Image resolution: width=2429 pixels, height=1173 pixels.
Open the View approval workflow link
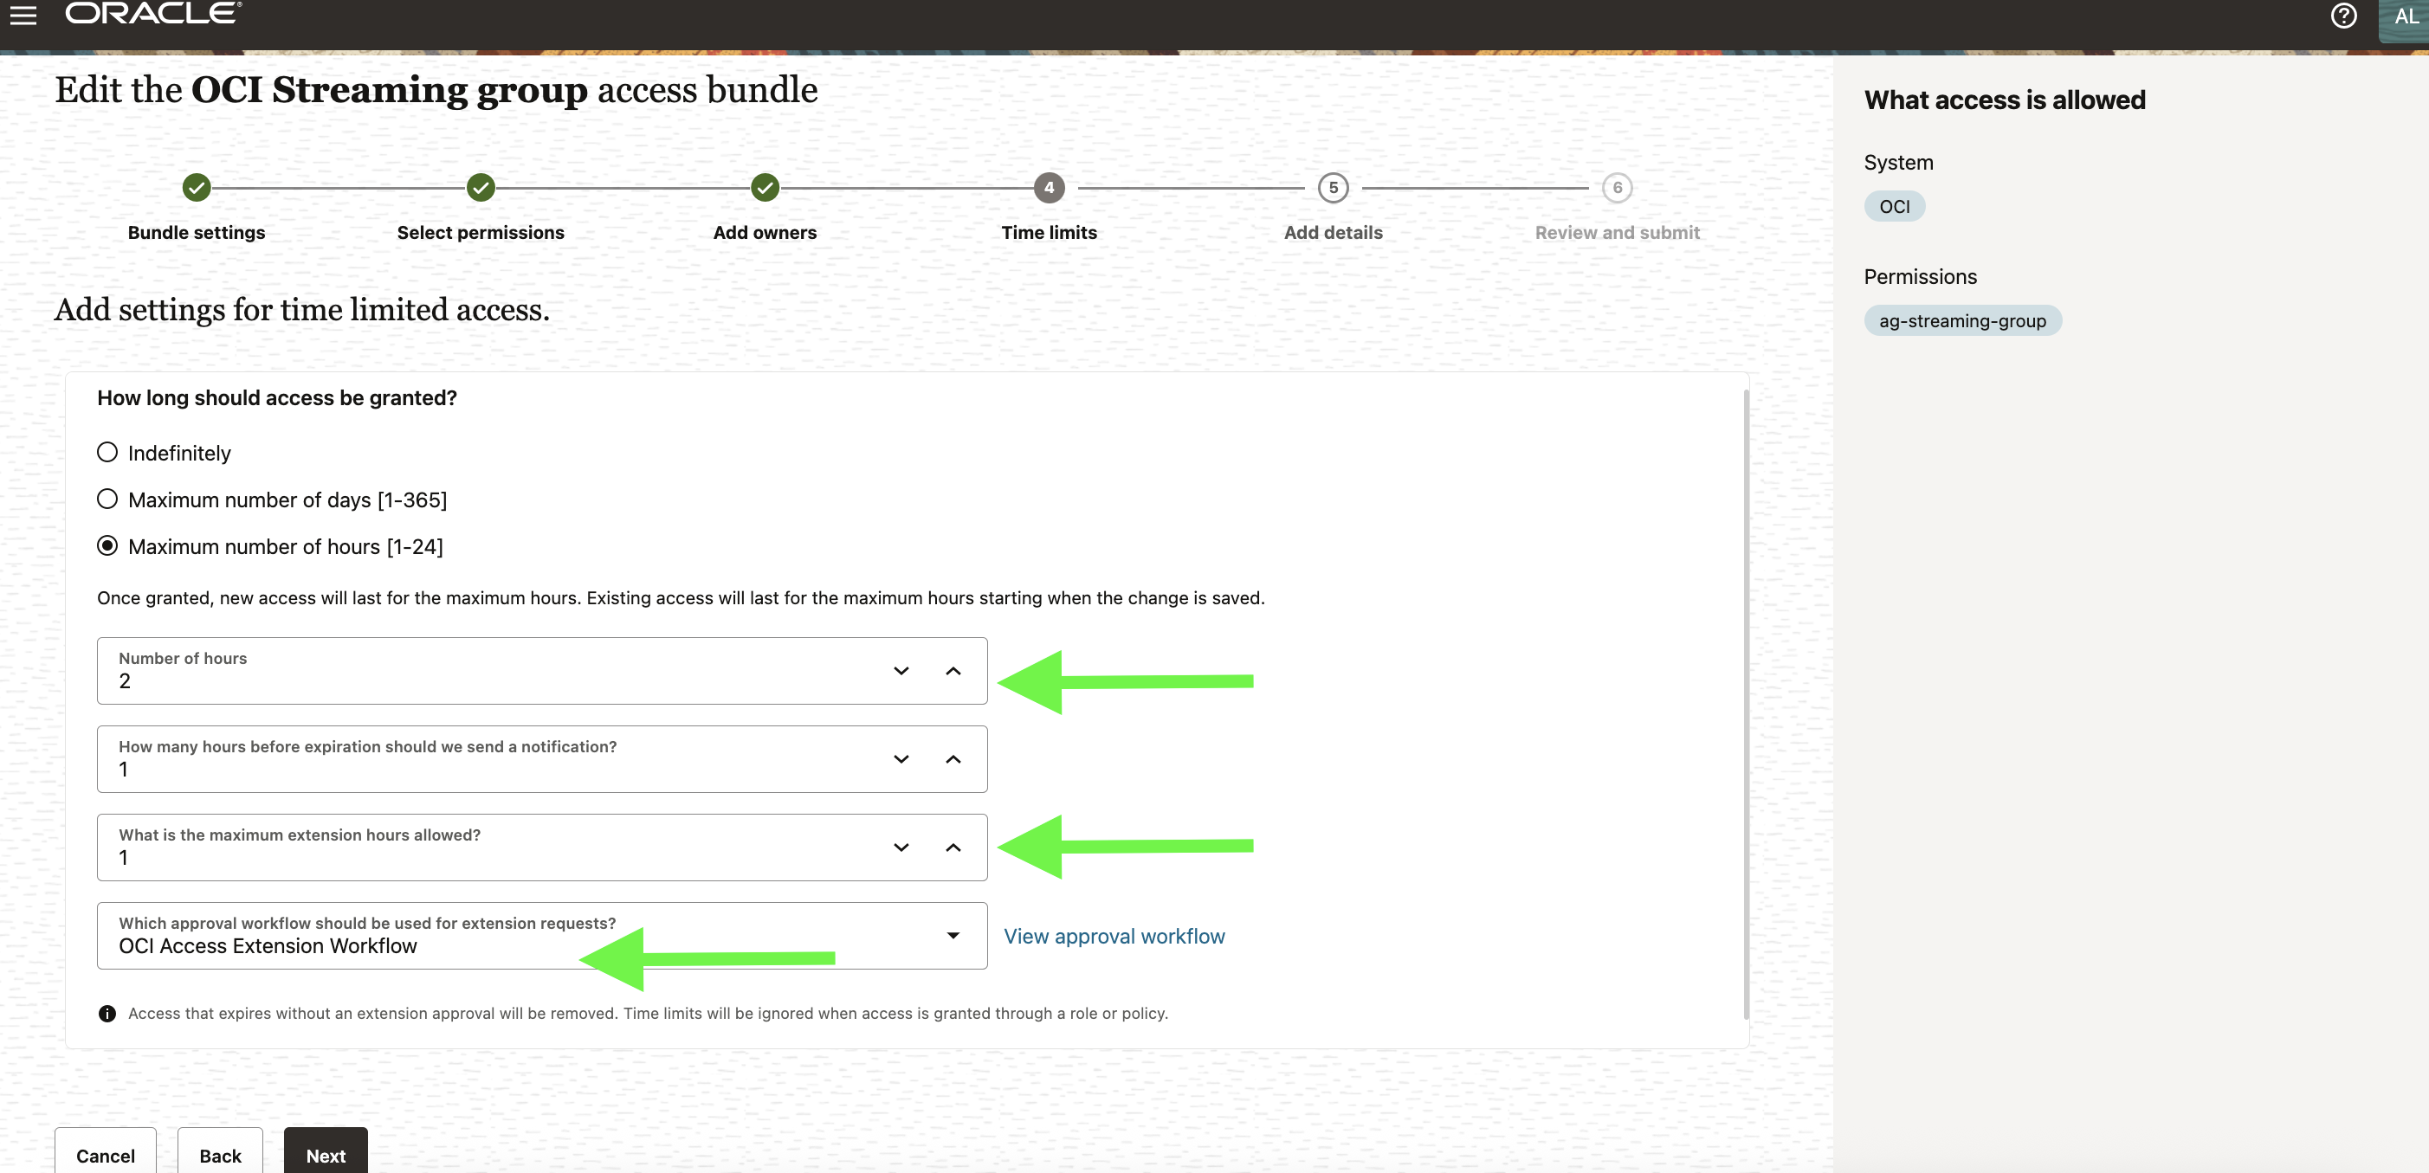[x=1114, y=936]
